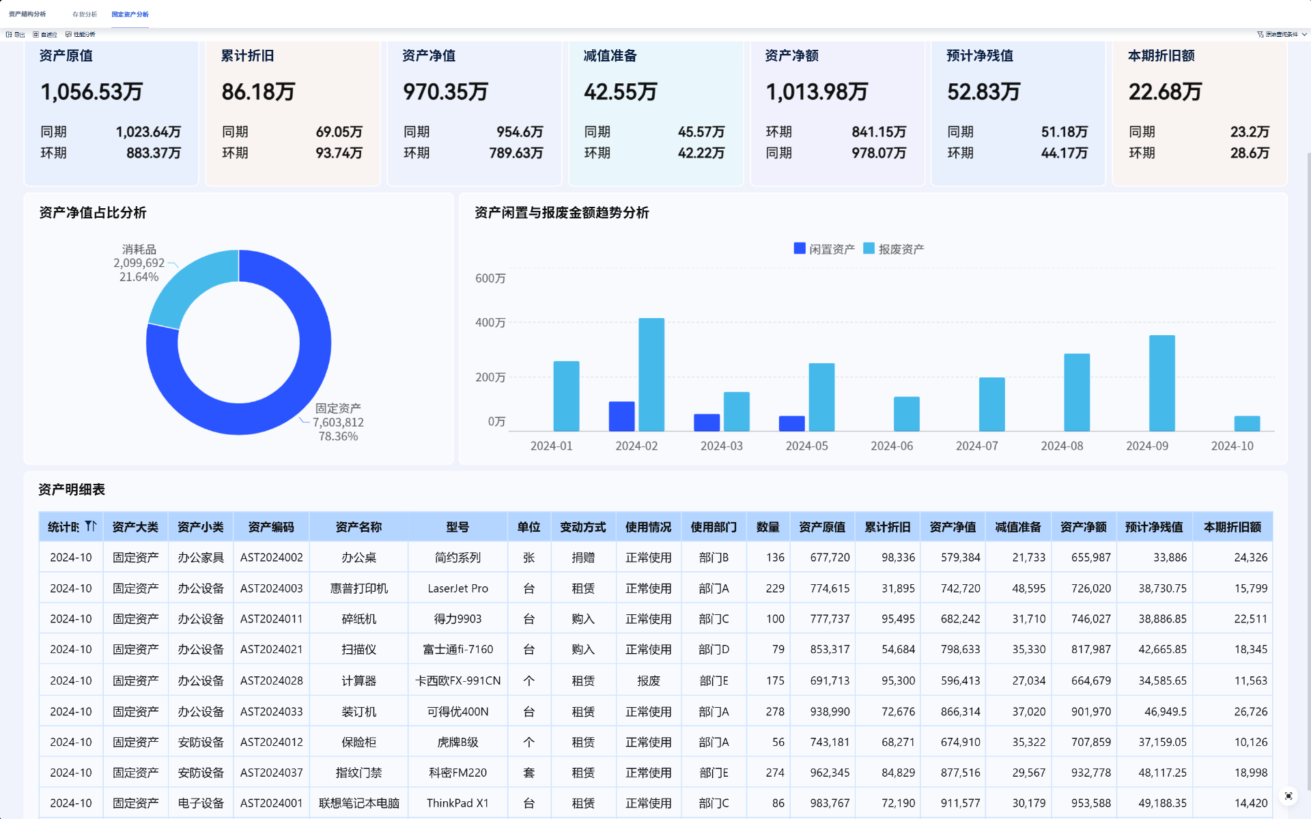Screen dimensions: 1311x819
Task: Click the filter icon beside 原始查询条件
Action: point(1260,34)
